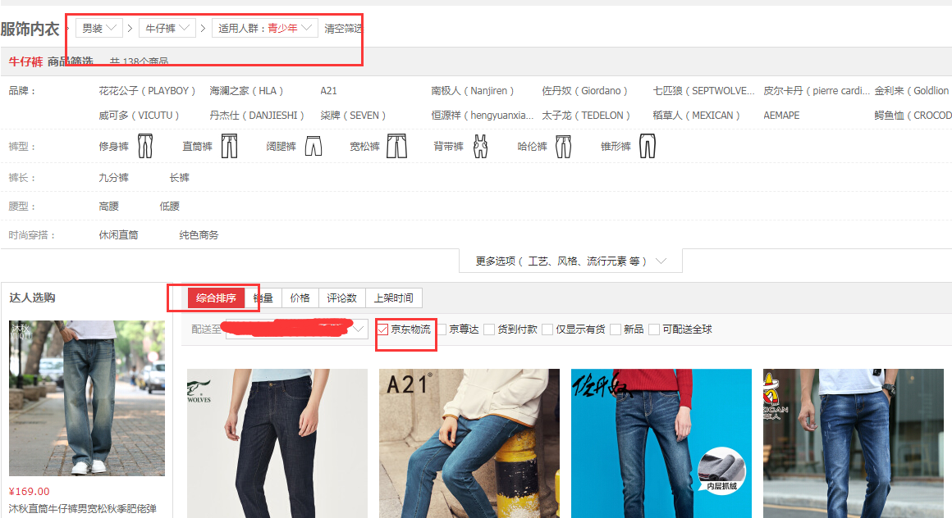Image resolution: width=952 pixels, height=518 pixels.
Task: Select the 背带裤 overalls icon
Action: tap(480, 146)
